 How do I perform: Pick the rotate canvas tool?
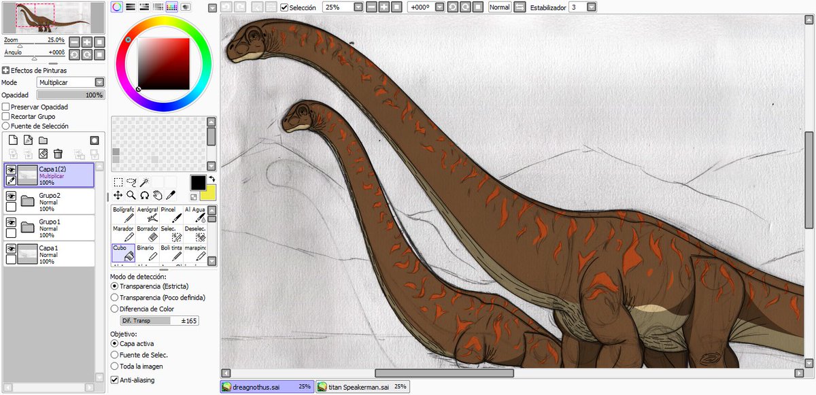pos(144,195)
